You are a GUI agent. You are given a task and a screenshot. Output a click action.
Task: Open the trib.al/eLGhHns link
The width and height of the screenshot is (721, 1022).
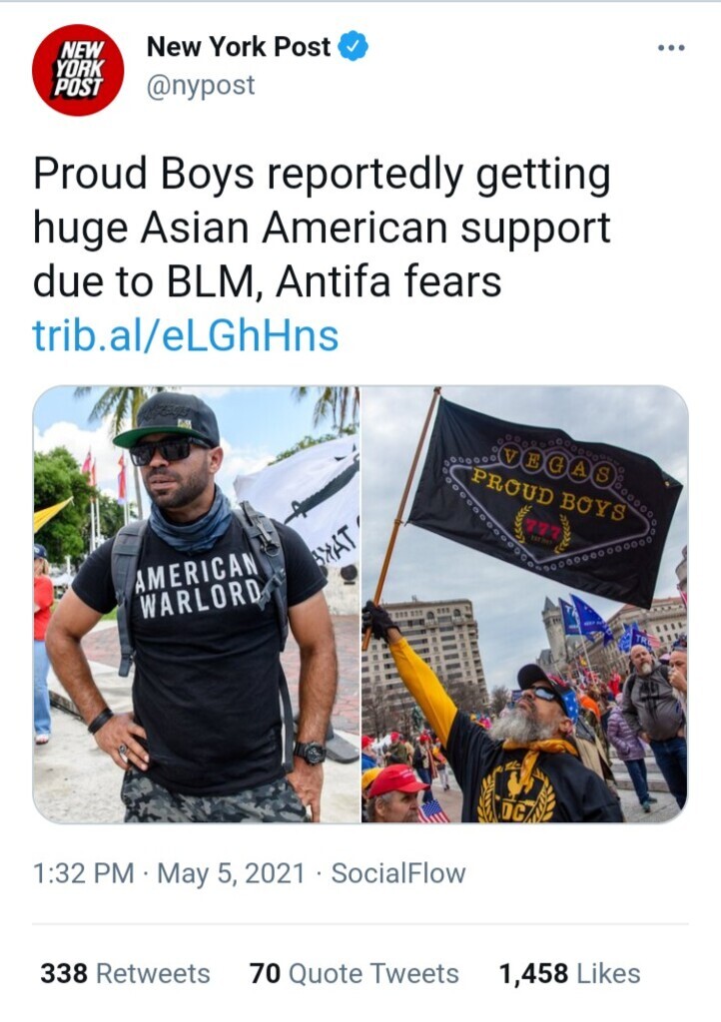(186, 335)
